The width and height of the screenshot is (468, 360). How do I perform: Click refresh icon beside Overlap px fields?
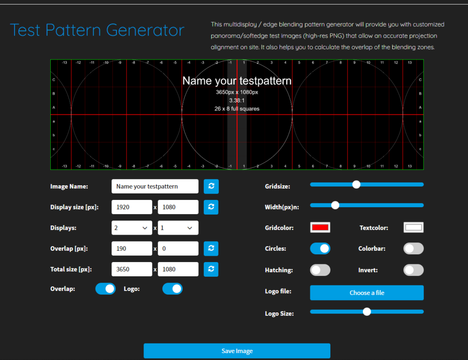[211, 248]
